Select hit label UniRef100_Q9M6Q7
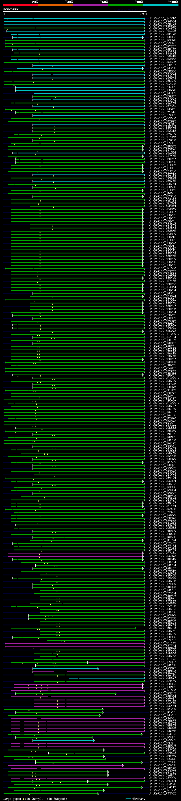This screenshot has width=181, height=801. coord(162,678)
